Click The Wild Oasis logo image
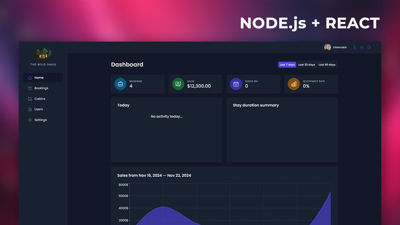The height and width of the screenshot is (225, 400). pos(43,54)
